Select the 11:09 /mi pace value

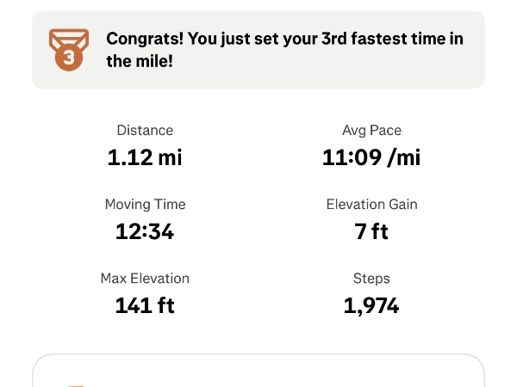(x=371, y=157)
